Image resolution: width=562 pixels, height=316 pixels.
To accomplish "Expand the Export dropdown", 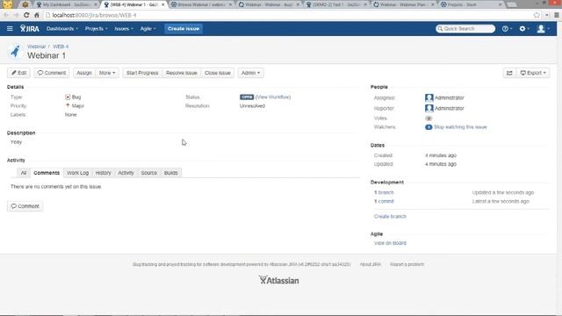I will pyautogui.click(x=533, y=73).
